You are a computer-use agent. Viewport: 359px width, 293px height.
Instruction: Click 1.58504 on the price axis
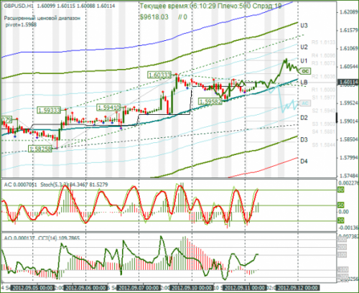coord(348,139)
